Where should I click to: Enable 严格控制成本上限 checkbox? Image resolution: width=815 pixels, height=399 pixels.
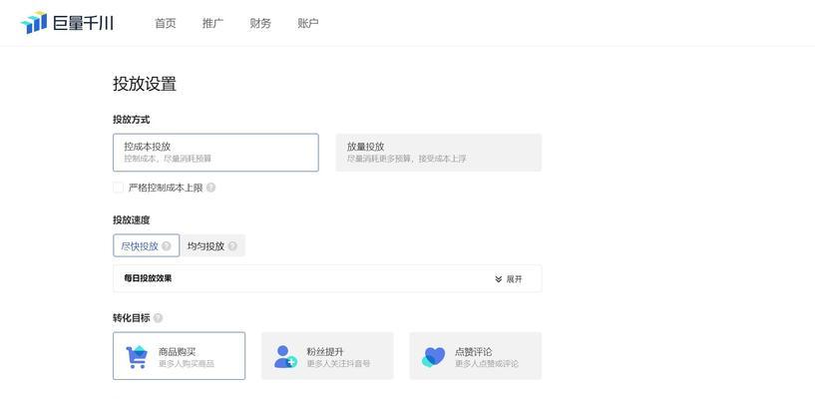119,188
